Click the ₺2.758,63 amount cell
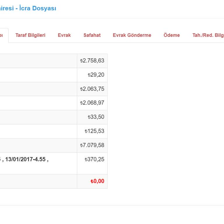The height and width of the screenshot is (224, 224). (92, 61)
